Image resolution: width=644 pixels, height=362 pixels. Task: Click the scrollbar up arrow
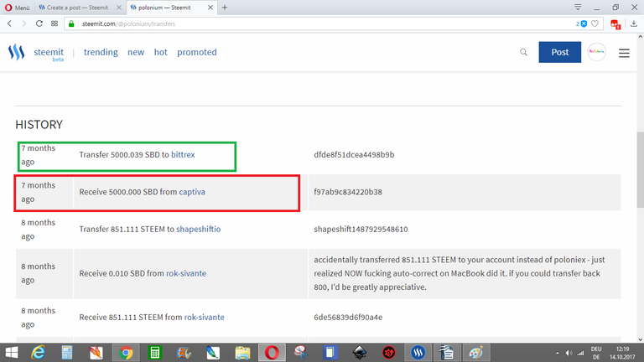coord(640,37)
